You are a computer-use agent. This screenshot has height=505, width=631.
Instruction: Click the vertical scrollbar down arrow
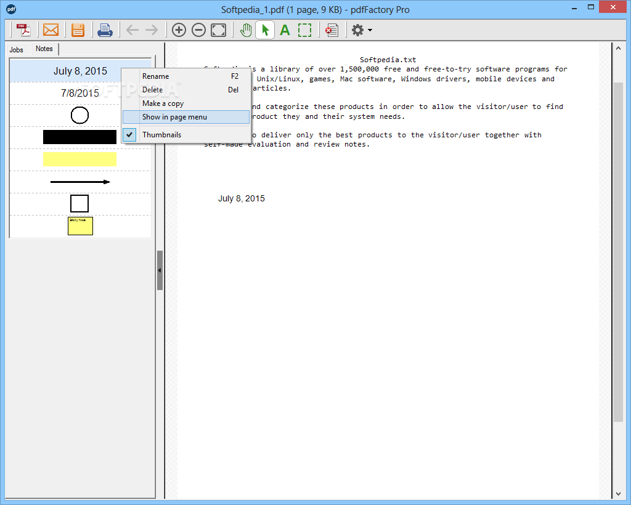(x=619, y=494)
